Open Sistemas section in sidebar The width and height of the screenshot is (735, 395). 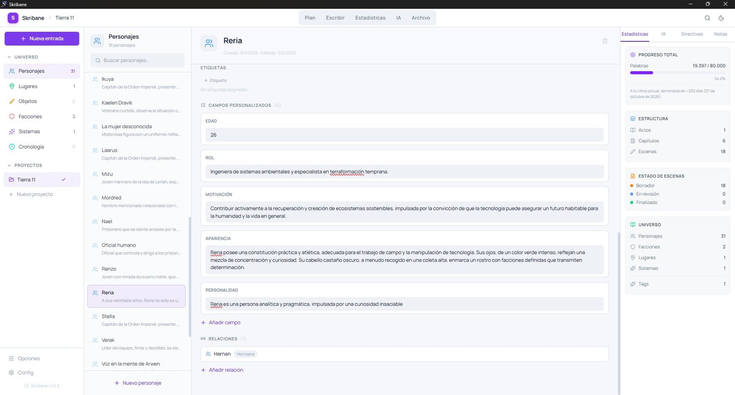[29, 132]
